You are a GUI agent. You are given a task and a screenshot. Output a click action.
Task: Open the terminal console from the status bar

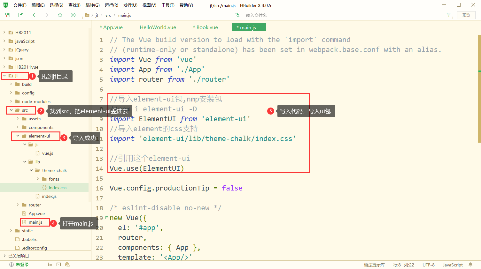point(58,264)
